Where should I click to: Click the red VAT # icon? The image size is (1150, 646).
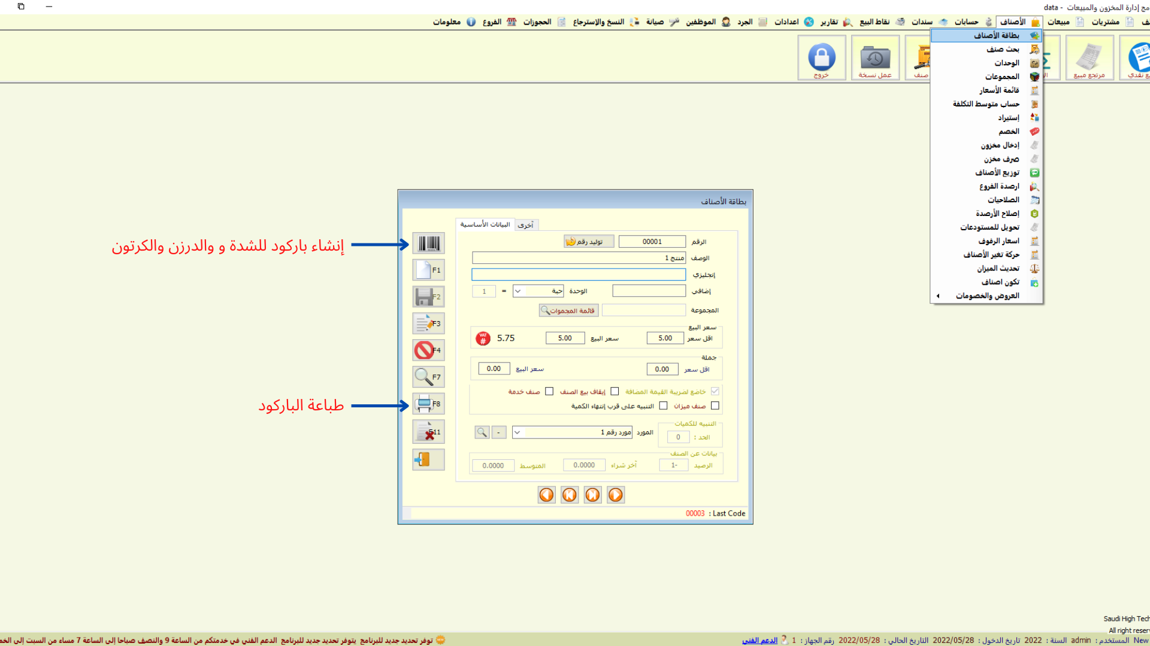click(483, 339)
